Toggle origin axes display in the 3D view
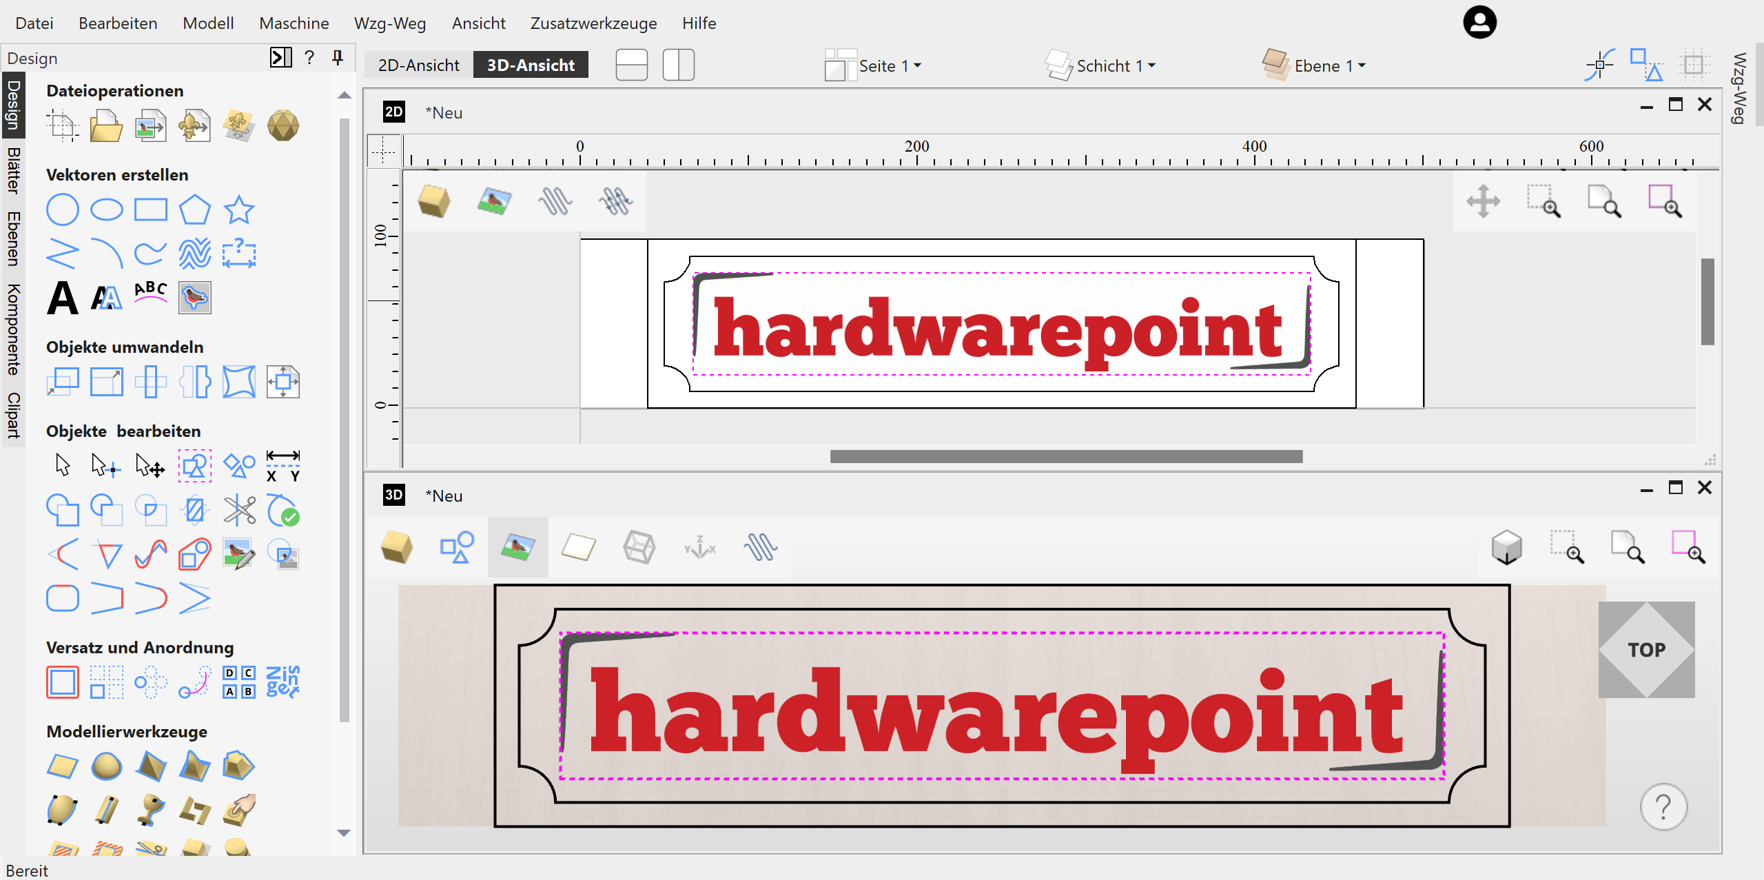 coord(699,548)
